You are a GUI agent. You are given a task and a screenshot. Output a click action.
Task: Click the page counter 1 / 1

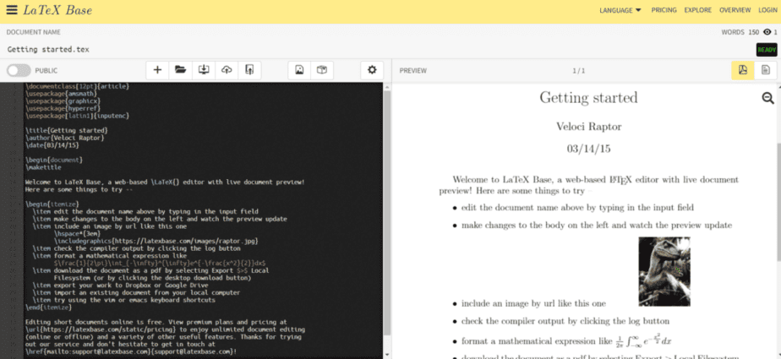pyautogui.click(x=579, y=71)
